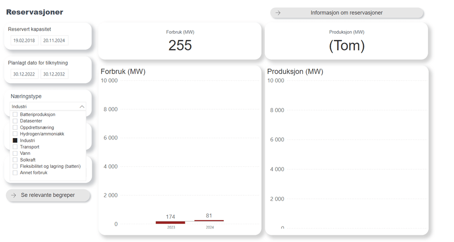Screen dimensions: 454x242
Task: Click the 20.11.2024 end date field
Action: click(54, 41)
